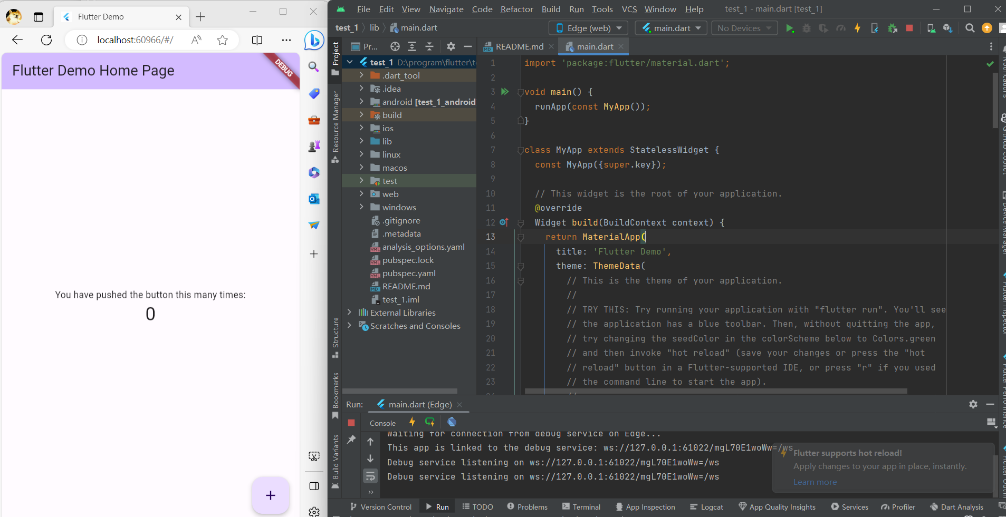1006x517 pixels.
Task: Select opened file target icon in Project panel
Action: (395, 46)
